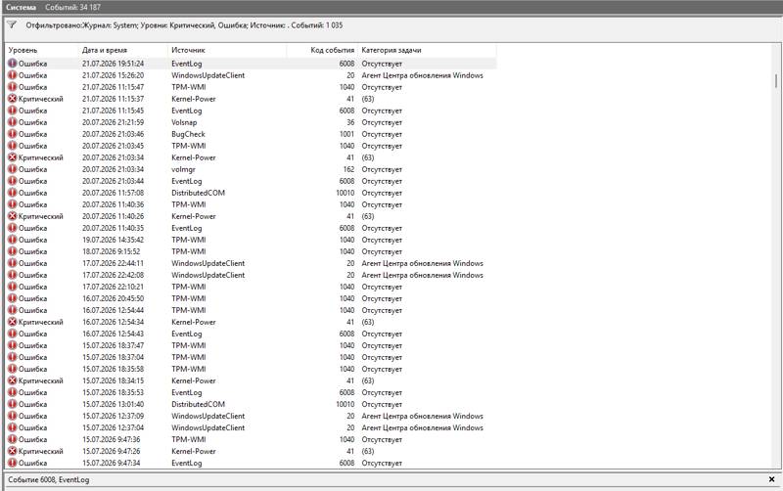The width and height of the screenshot is (783, 491).
Task: Select TPM-WMI source in row 16.07.2026 12:54:44
Action: click(x=189, y=310)
